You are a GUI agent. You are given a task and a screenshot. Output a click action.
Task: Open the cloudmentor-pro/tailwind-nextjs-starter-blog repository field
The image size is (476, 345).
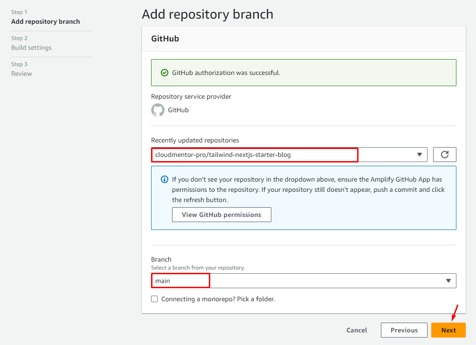point(254,155)
